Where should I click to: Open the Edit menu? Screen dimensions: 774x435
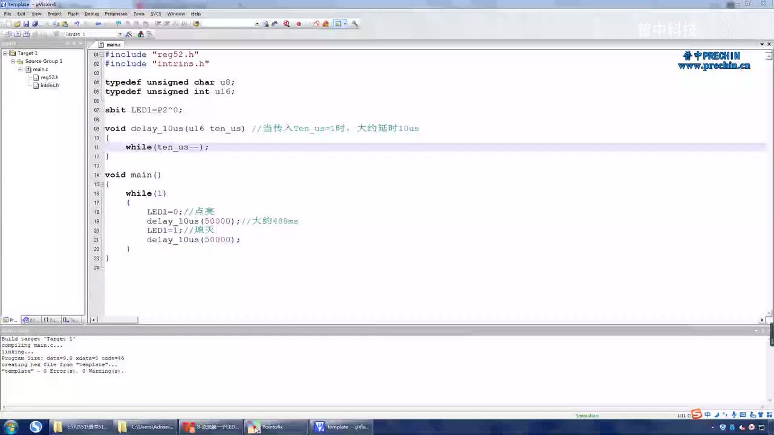[x=21, y=13]
